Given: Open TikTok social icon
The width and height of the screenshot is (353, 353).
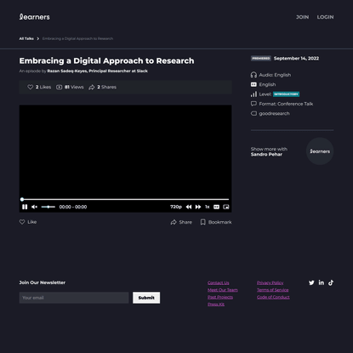Looking at the screenshot, I should point(331,282).
